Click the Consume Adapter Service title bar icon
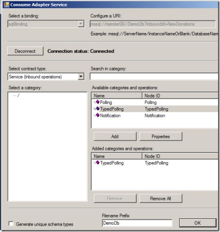Viewport: 220px width, 232px height. [x=6, y=4]
